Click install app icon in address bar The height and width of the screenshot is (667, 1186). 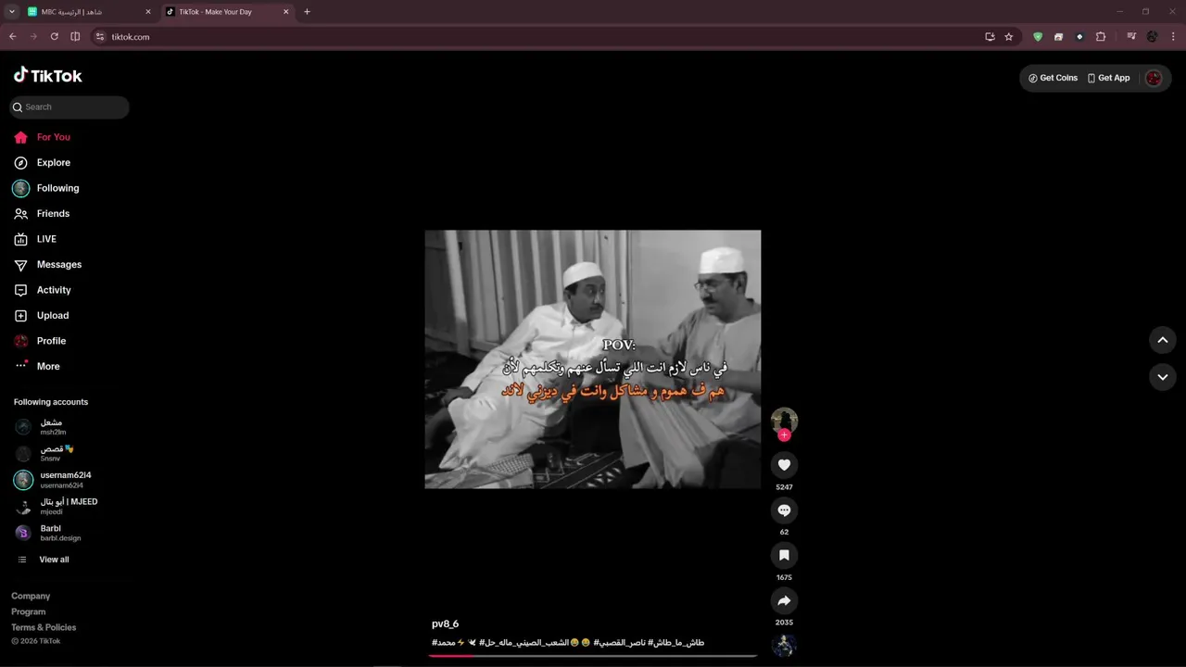(990, 37)
